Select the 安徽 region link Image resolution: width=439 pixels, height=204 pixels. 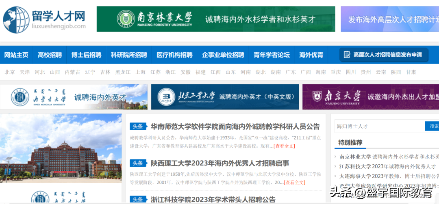tap(186, 72)
